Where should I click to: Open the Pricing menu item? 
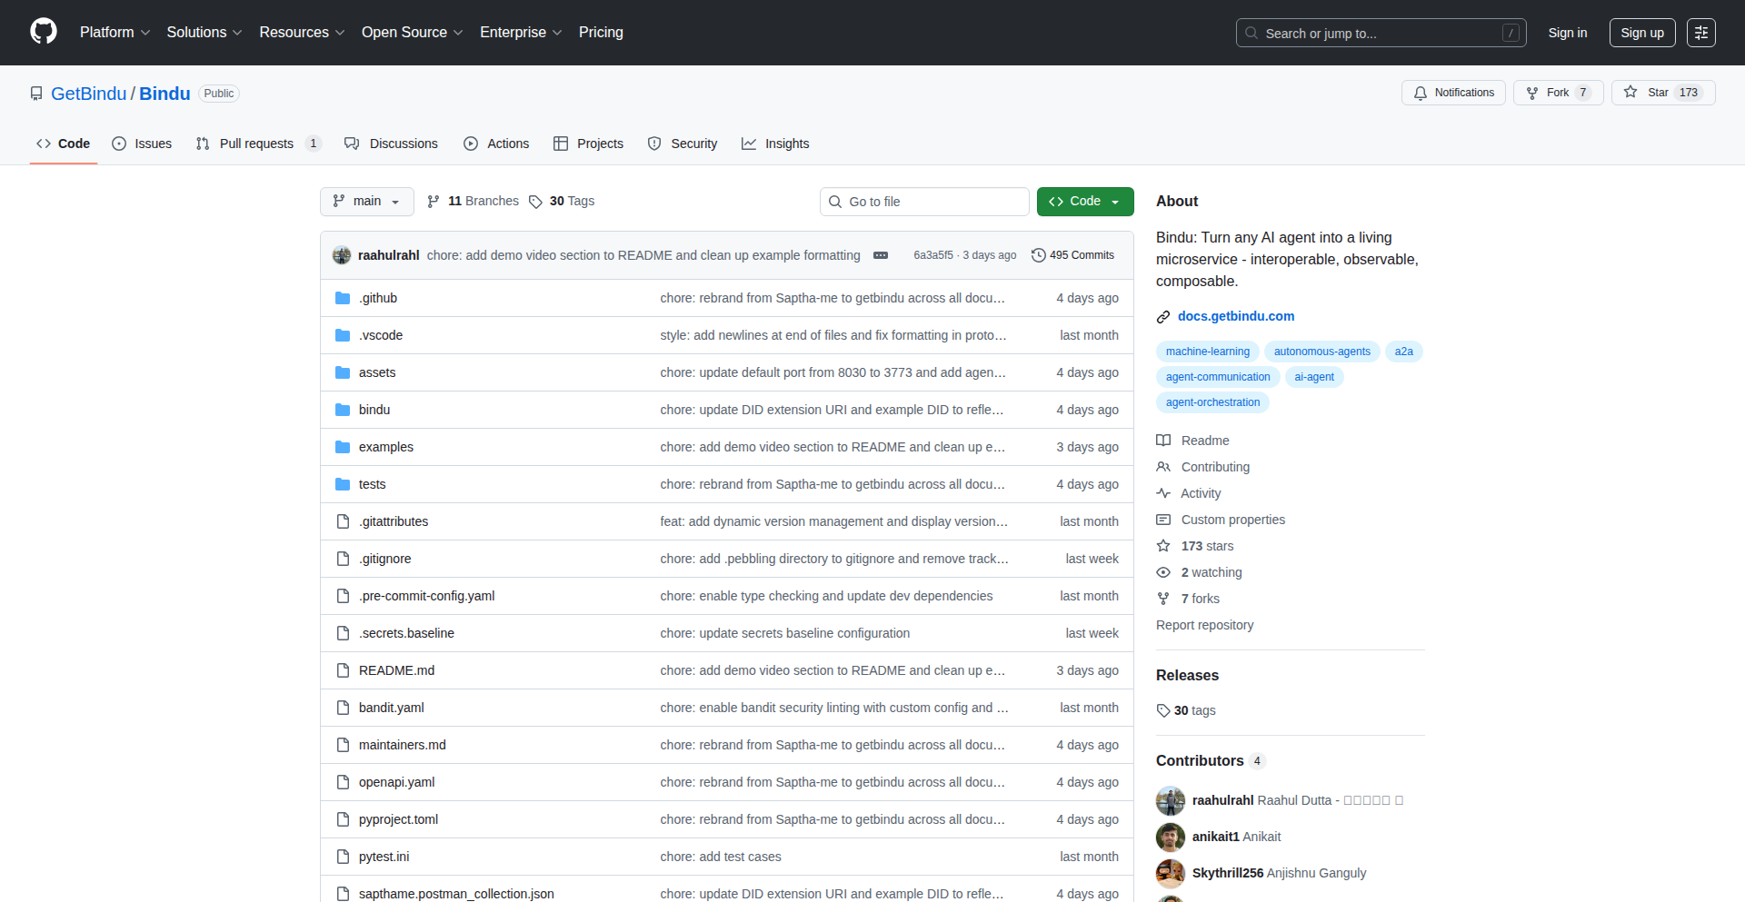(601, 33)
